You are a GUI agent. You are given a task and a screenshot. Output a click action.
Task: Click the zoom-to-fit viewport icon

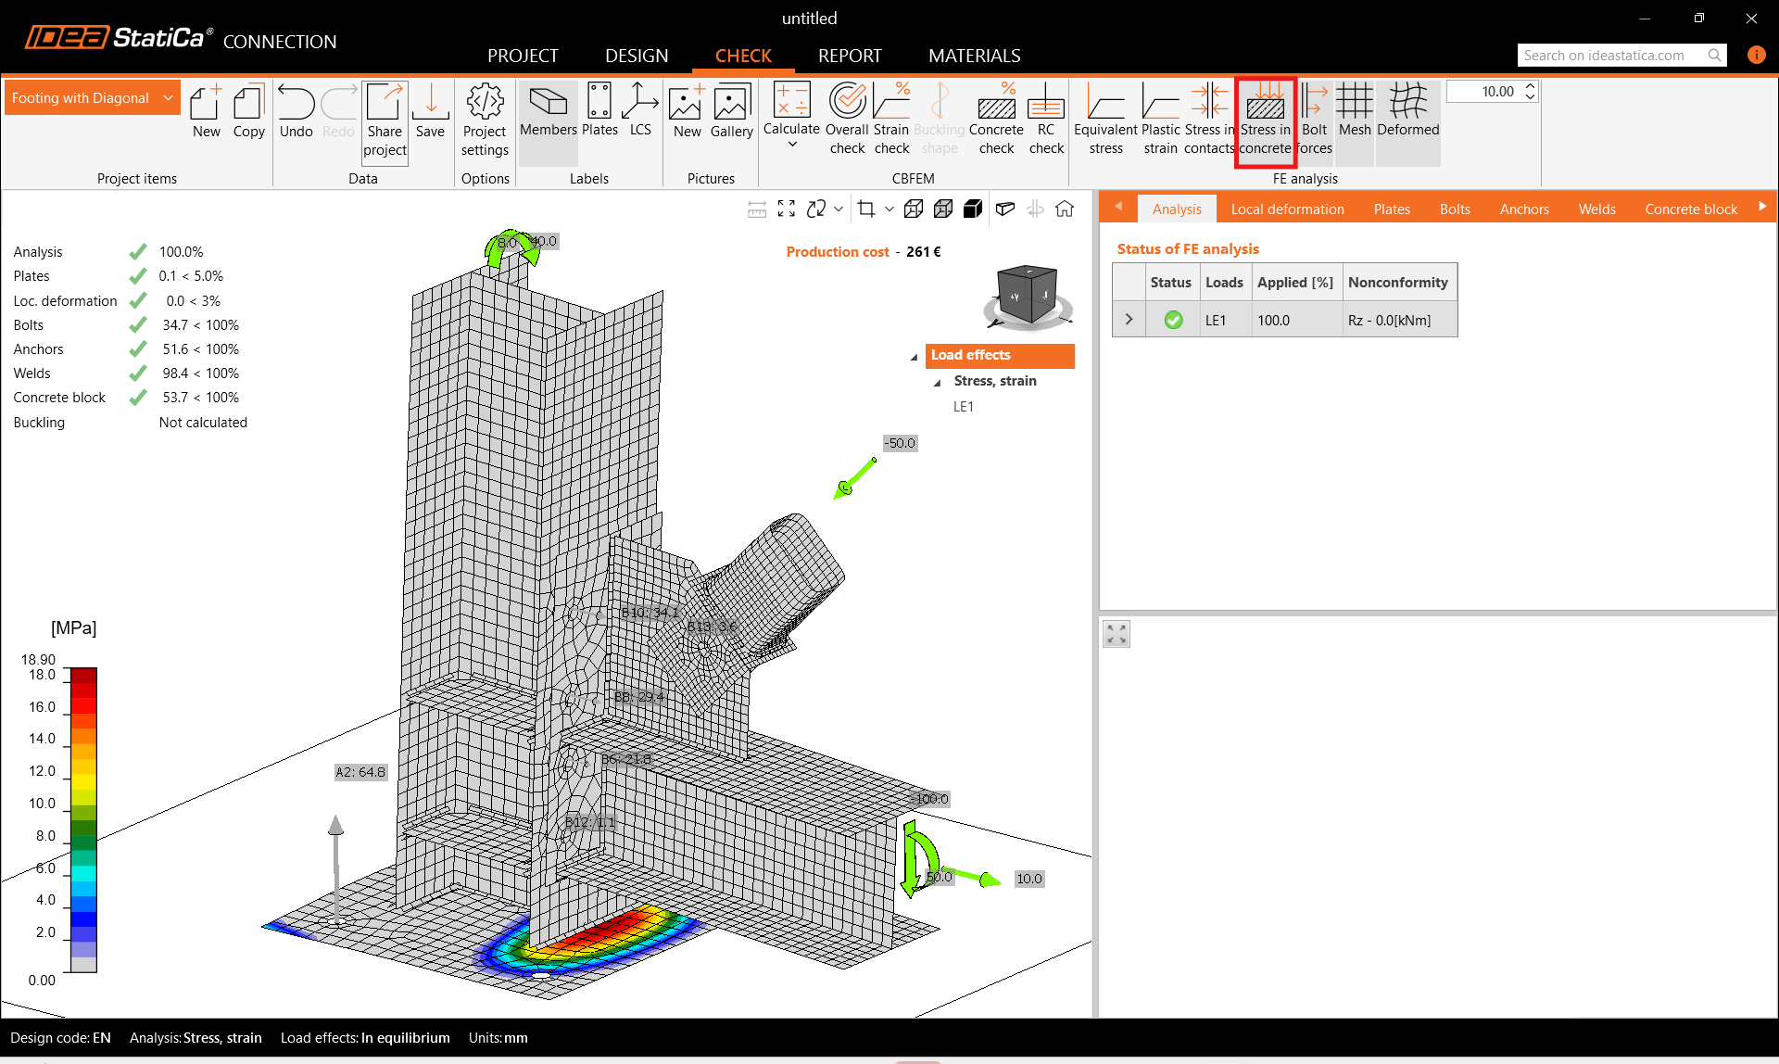tap(787, 209)
